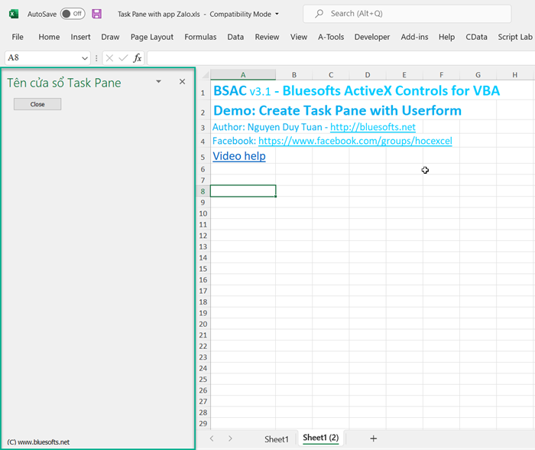Select column B header
This screenshot has width=535, height=450.
[293, 75]
